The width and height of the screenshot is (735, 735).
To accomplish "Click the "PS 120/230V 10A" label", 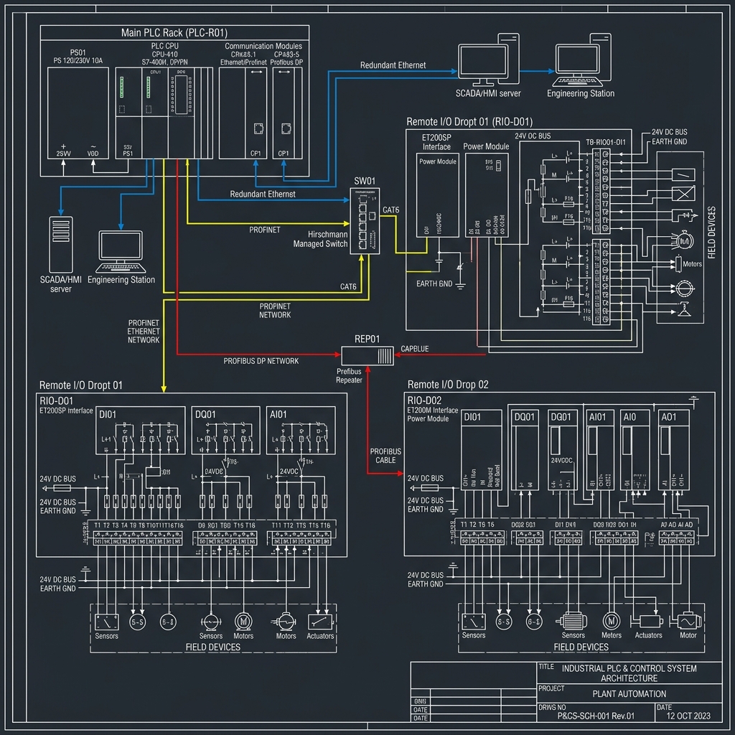I will (78, 60).
